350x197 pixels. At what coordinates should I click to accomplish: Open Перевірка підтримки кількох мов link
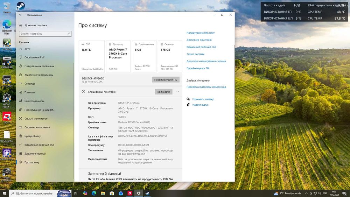pyautogui.click(x=206, y=87)
